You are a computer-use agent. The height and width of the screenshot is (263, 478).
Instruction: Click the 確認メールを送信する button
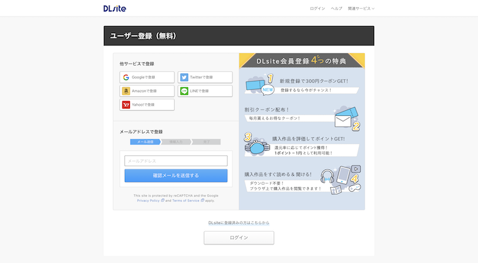[176, 176]
